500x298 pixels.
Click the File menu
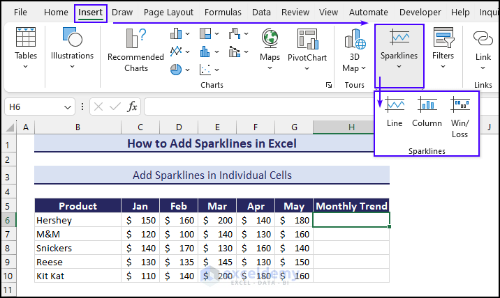point(20,12)
